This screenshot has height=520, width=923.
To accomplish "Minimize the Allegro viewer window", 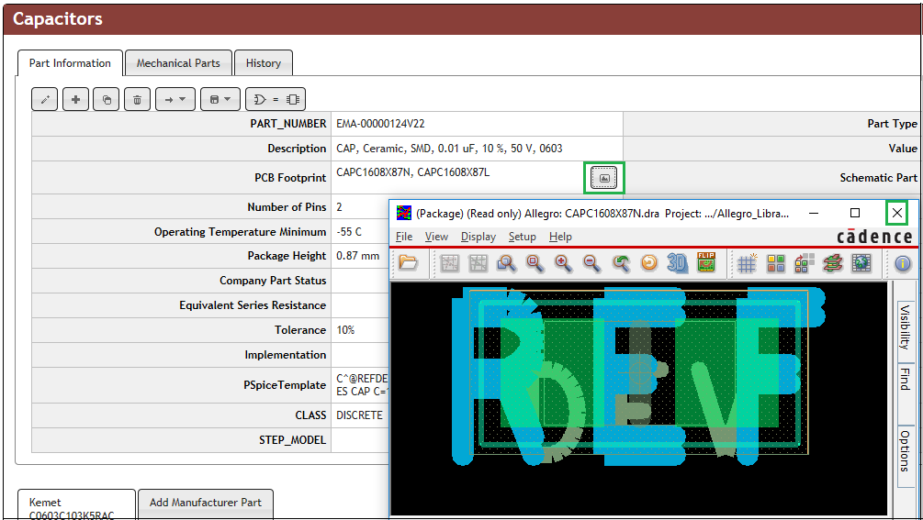I will click(814, 213).
